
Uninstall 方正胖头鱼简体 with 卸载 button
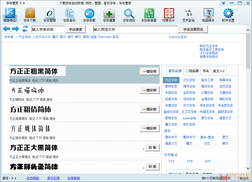tap(152, 167)
